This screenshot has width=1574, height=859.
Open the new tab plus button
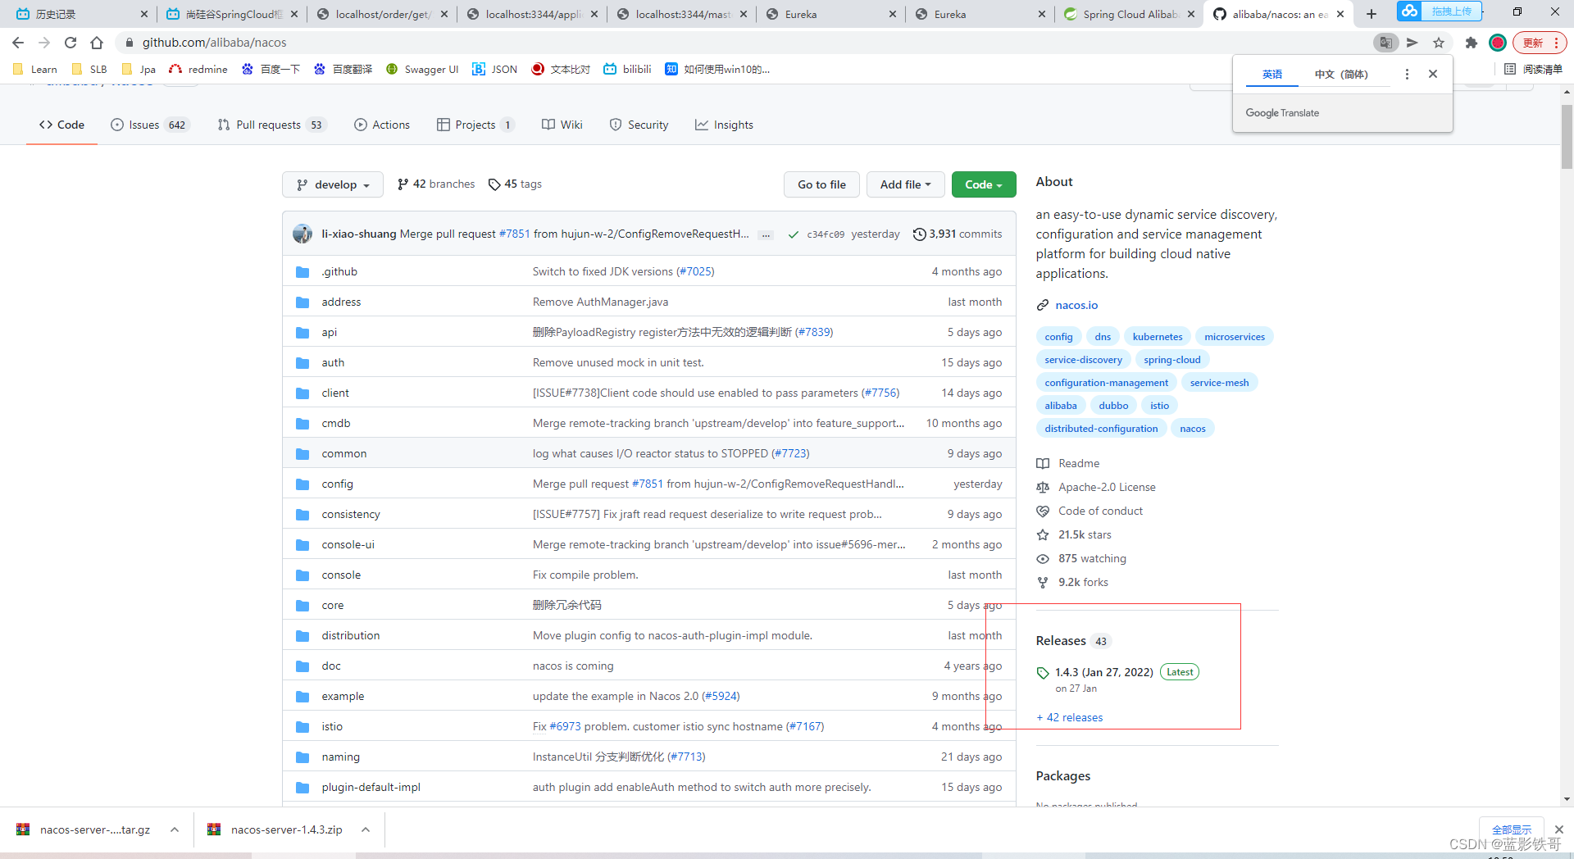(x=1372, y=14)
